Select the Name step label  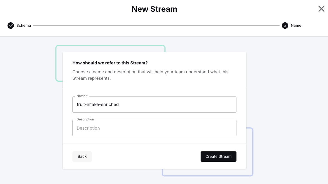296,25
